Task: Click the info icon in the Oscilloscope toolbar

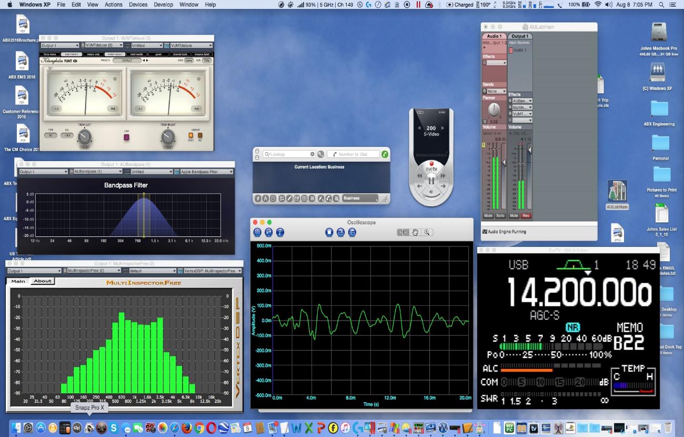Action: (x=280, y=232)
